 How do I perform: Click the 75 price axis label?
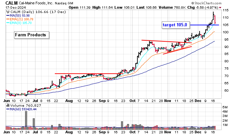(226, 68)
